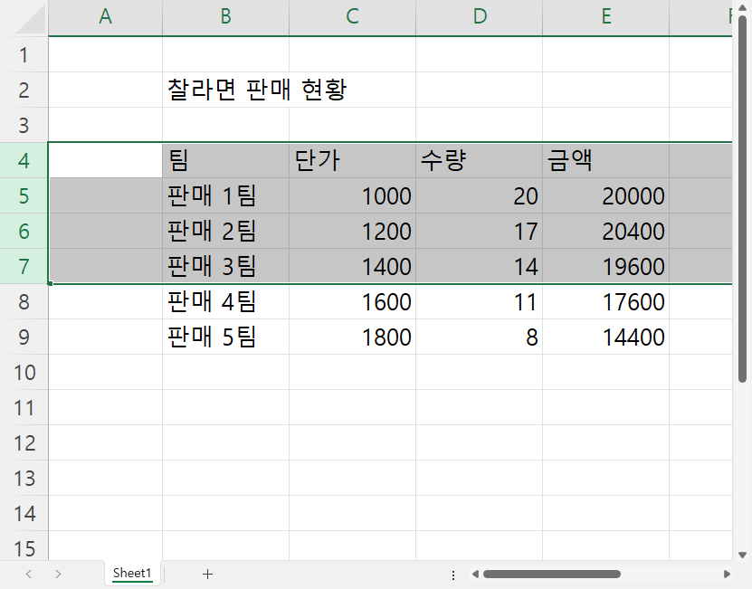This screenshot has width=752, height=589.
Task: Select row 6 header
Action: (24, 232)
